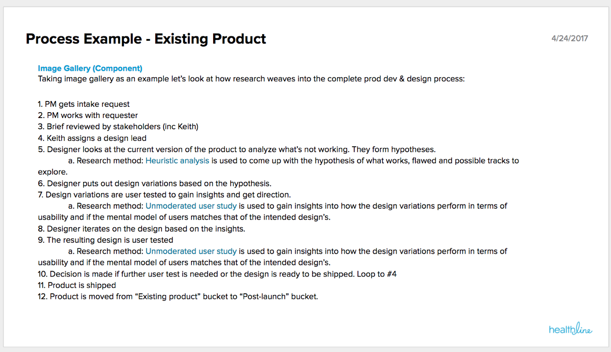The height and width of the screenshot is (352, 611).
Task: Click the Healthline logo
Action: pos(571,330)
